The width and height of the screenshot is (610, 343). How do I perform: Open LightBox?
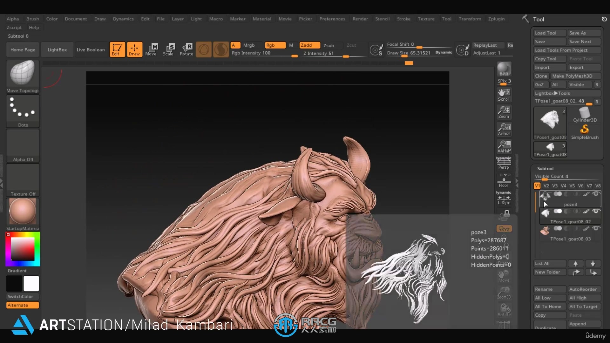(57, 50)
